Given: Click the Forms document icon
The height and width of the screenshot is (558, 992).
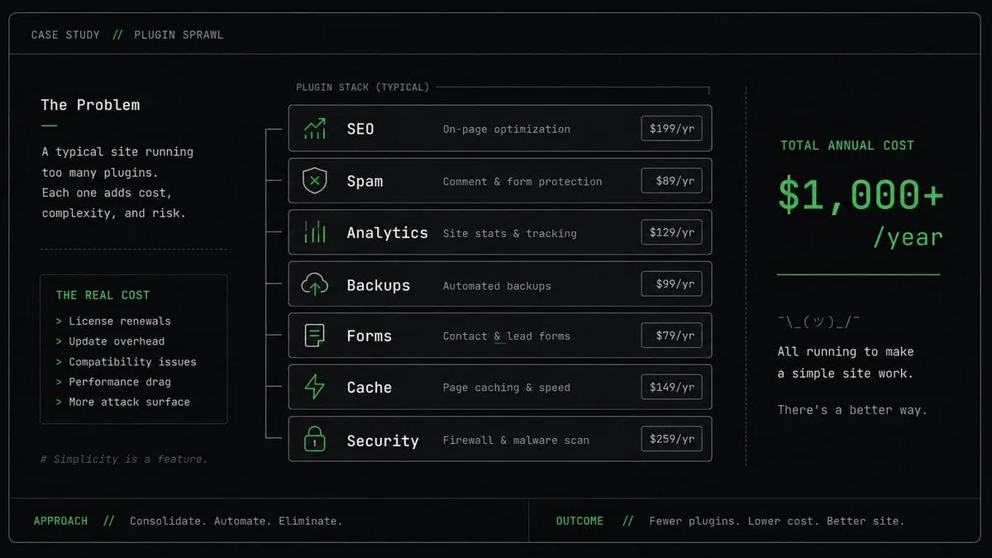Looking at the screenshot, I should coord(314,336).
